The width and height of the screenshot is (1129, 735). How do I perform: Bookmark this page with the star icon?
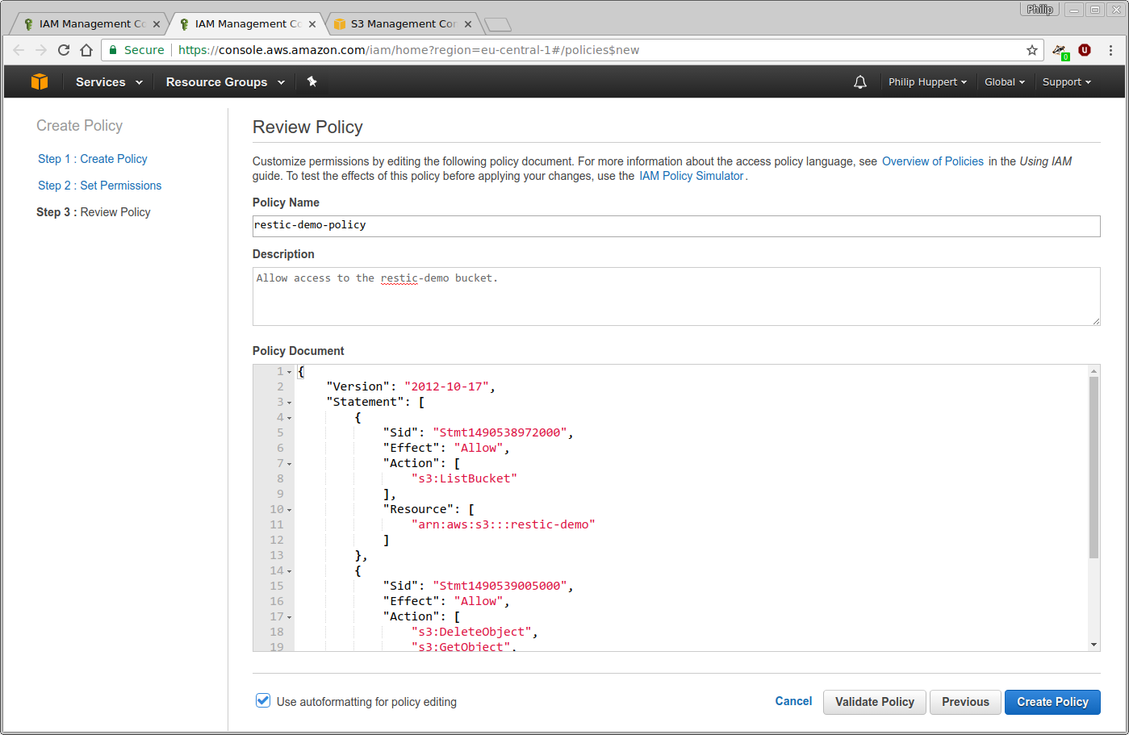pyautogui.click(x=1031, y=50)
